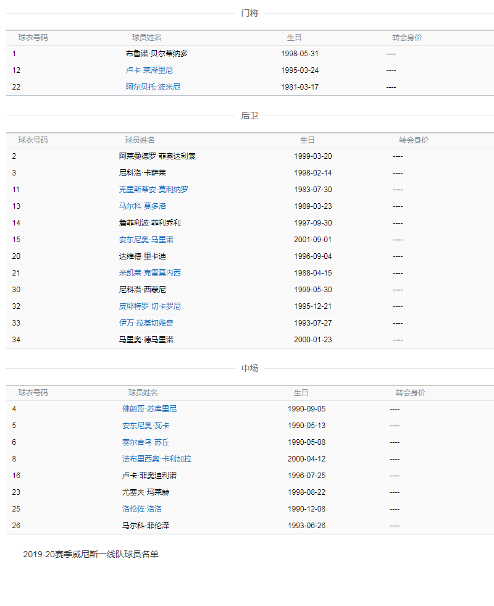Open 法布里西奥·卡利加拉 link
The height and width of the screenshot is (606, 494).
(x=157, y=459)
